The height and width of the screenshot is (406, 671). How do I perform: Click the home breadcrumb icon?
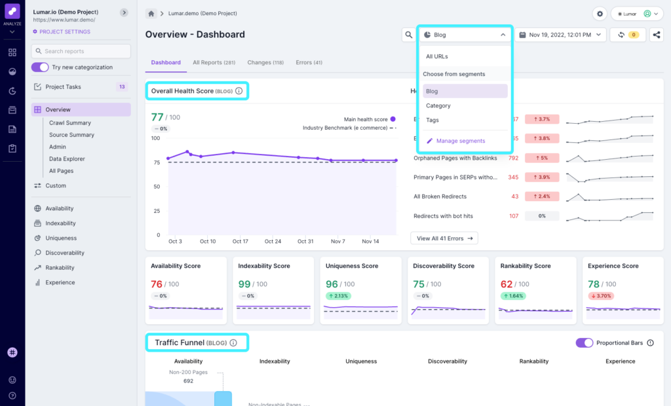151,14
